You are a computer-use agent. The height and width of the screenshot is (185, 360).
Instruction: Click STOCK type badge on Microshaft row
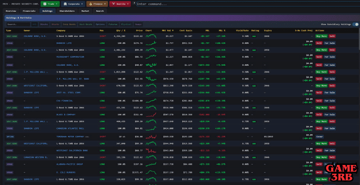pos(10,57)
